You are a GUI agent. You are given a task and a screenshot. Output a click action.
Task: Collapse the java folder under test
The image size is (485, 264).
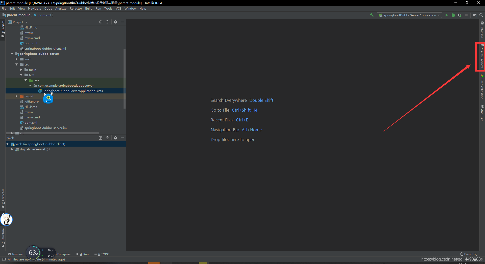pos(26,80)
